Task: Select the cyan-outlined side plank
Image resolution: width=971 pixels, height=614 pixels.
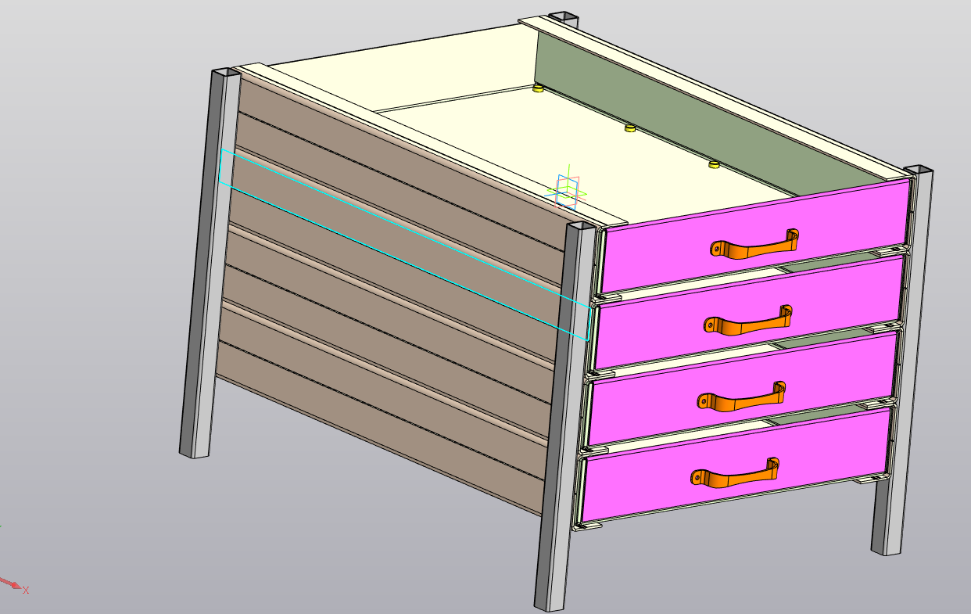Action: click(x=404, y=245)
